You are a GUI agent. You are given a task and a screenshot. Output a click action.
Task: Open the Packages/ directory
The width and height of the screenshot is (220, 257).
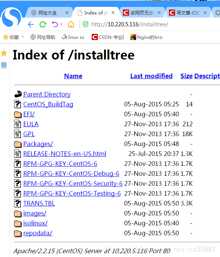(x=38, y=144)
